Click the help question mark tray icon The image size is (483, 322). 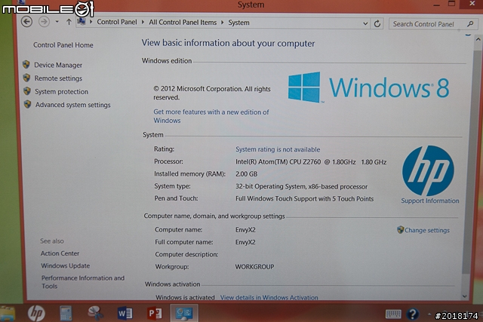(x=413, y=314)
